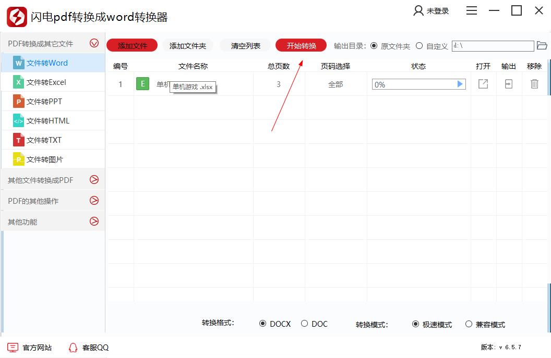The image size is (551, 358).
Task: Click the open file icon in row 1
Action: point(483,84)
